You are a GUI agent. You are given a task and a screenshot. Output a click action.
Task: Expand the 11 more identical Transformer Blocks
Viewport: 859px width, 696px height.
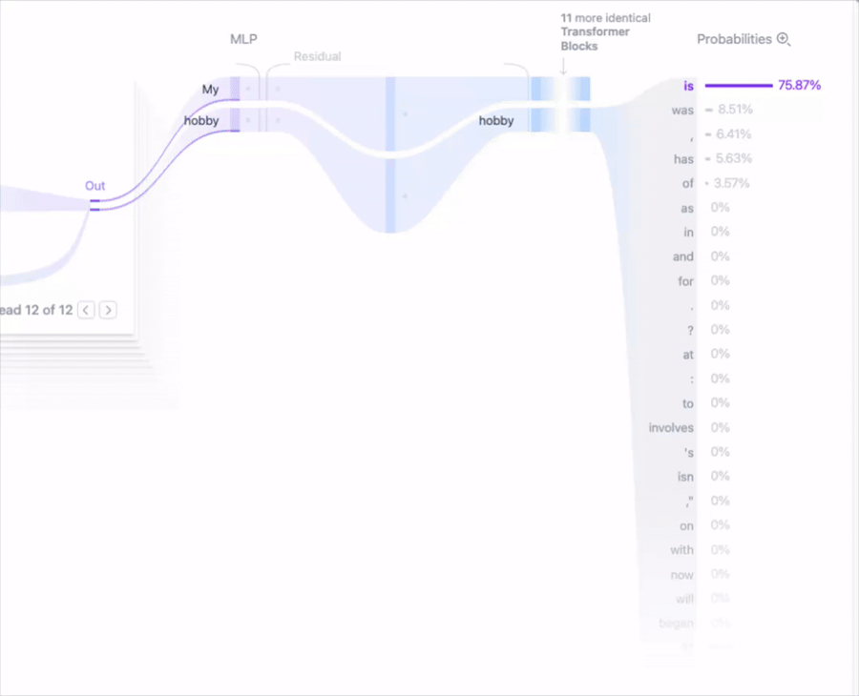click(x=605, y=31)
